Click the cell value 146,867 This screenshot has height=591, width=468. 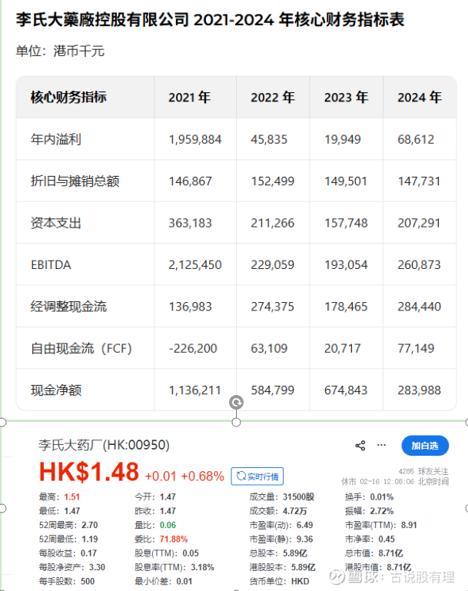point(190,181)
